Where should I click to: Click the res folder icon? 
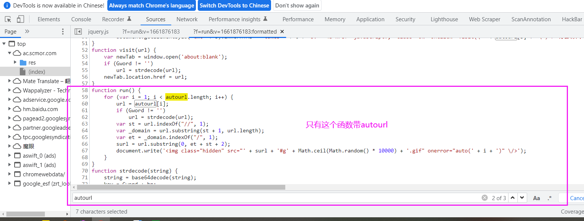click(23, 63)
